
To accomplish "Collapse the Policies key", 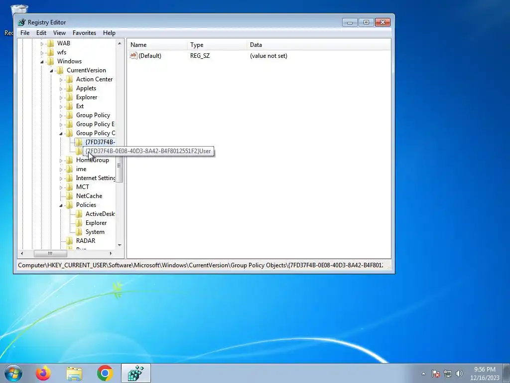I will click(x=61, y=205).
